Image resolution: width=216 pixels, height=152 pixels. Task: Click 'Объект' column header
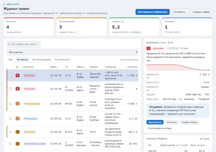(x=80, y=67)
